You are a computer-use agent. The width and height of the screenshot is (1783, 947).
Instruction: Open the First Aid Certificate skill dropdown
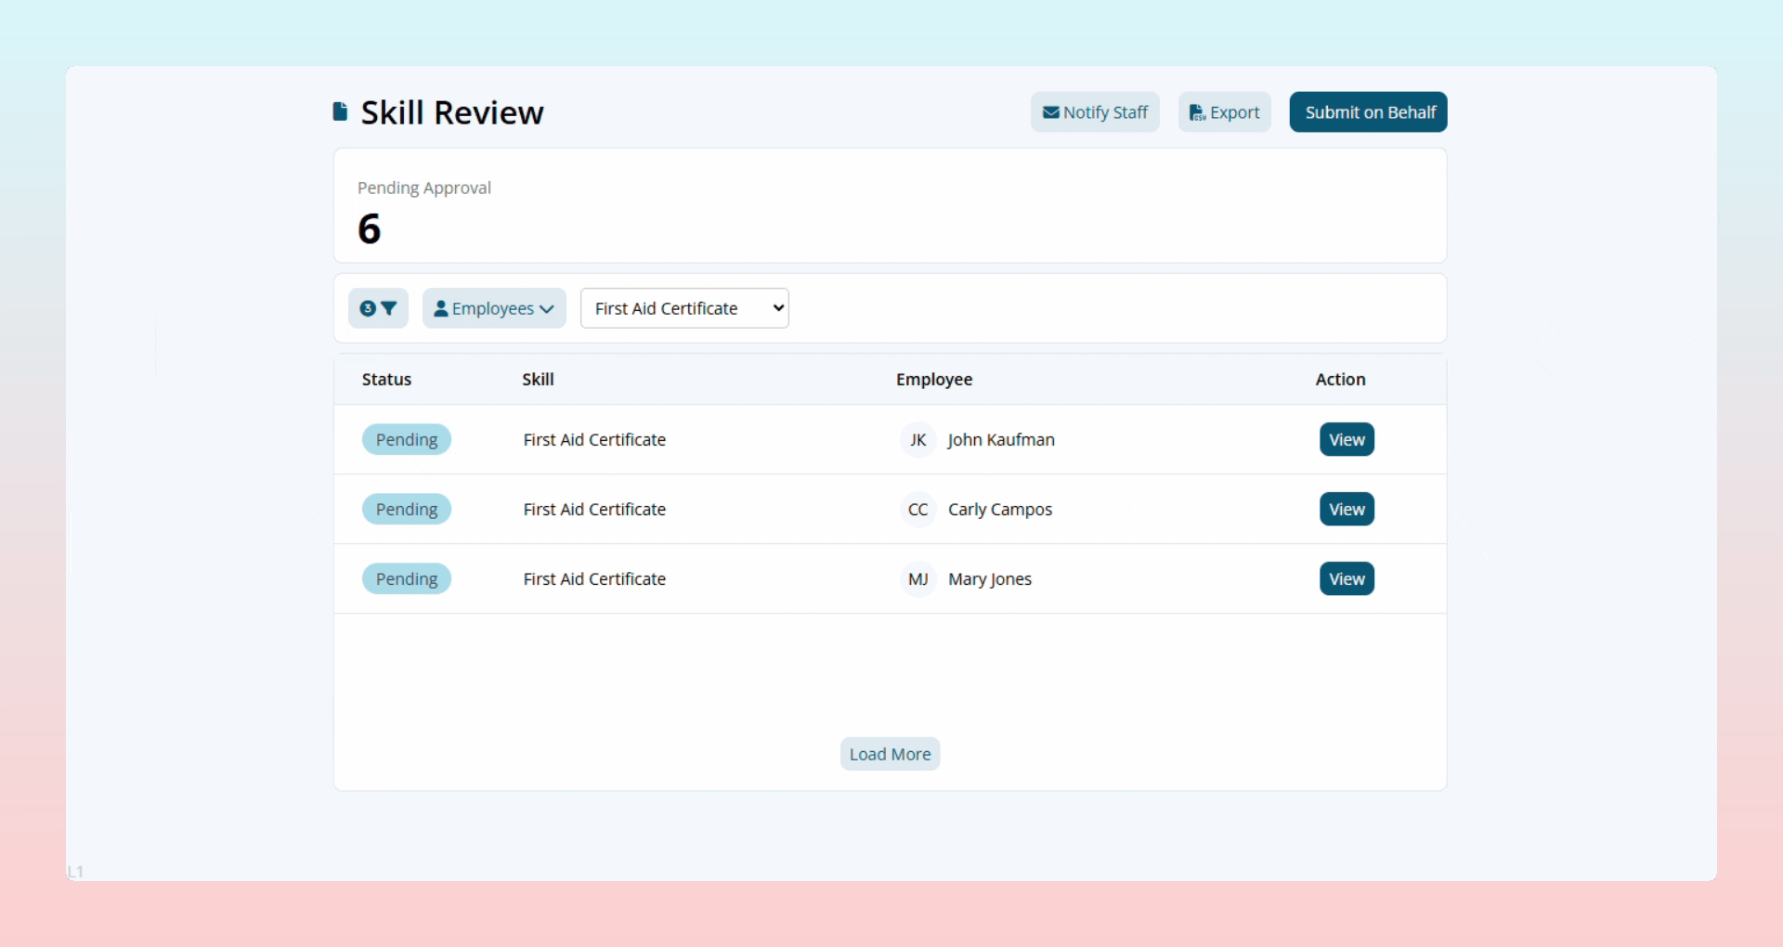tap(684, 307)
